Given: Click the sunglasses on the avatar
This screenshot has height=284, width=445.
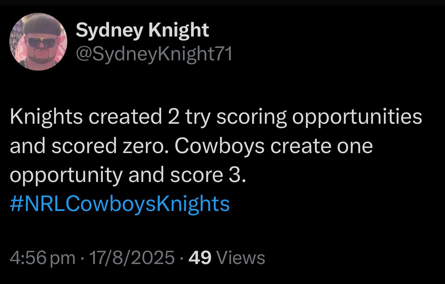Looking at the screenshot, I should pyautogui.click(x=41, y=42).
